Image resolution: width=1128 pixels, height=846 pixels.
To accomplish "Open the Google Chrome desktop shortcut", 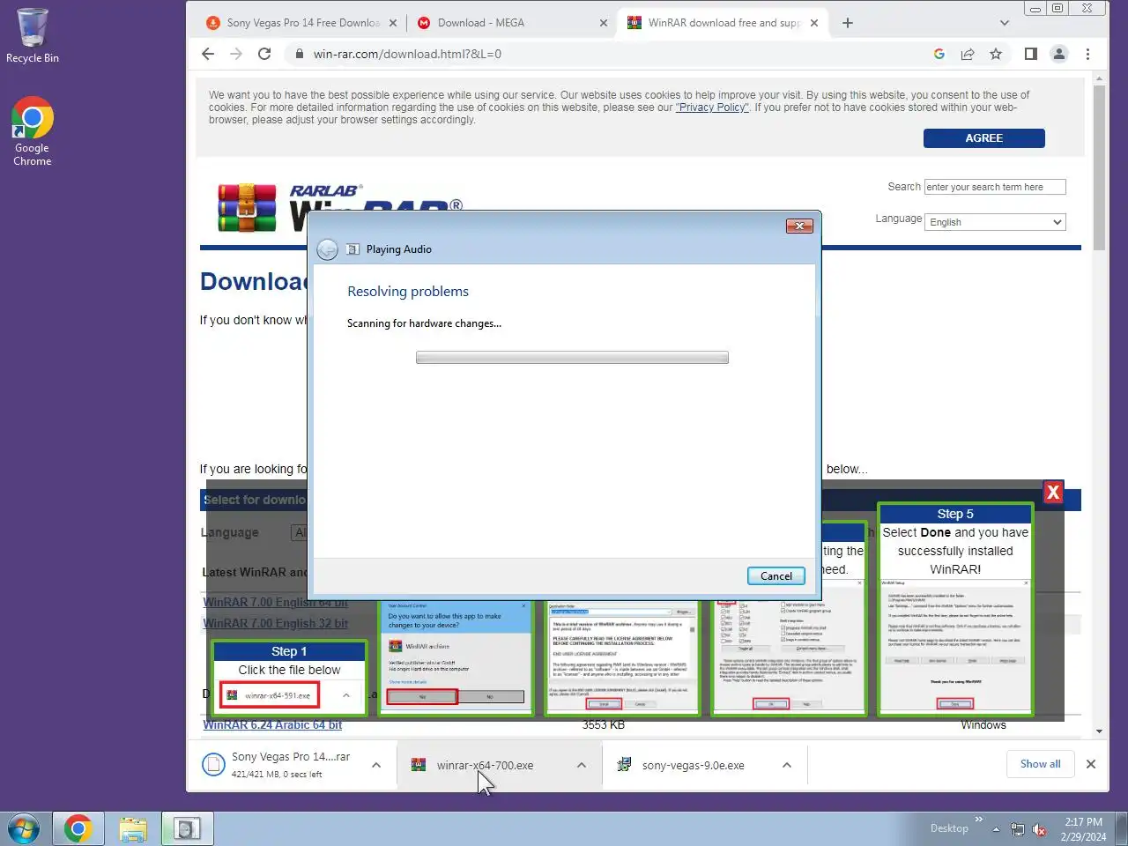I will (32, 130).
